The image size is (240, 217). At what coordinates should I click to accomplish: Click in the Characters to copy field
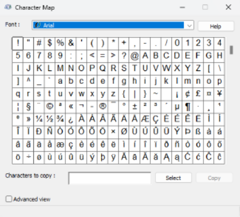pos(109,178)
